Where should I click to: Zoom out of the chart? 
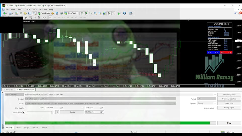tap(100, 13)
